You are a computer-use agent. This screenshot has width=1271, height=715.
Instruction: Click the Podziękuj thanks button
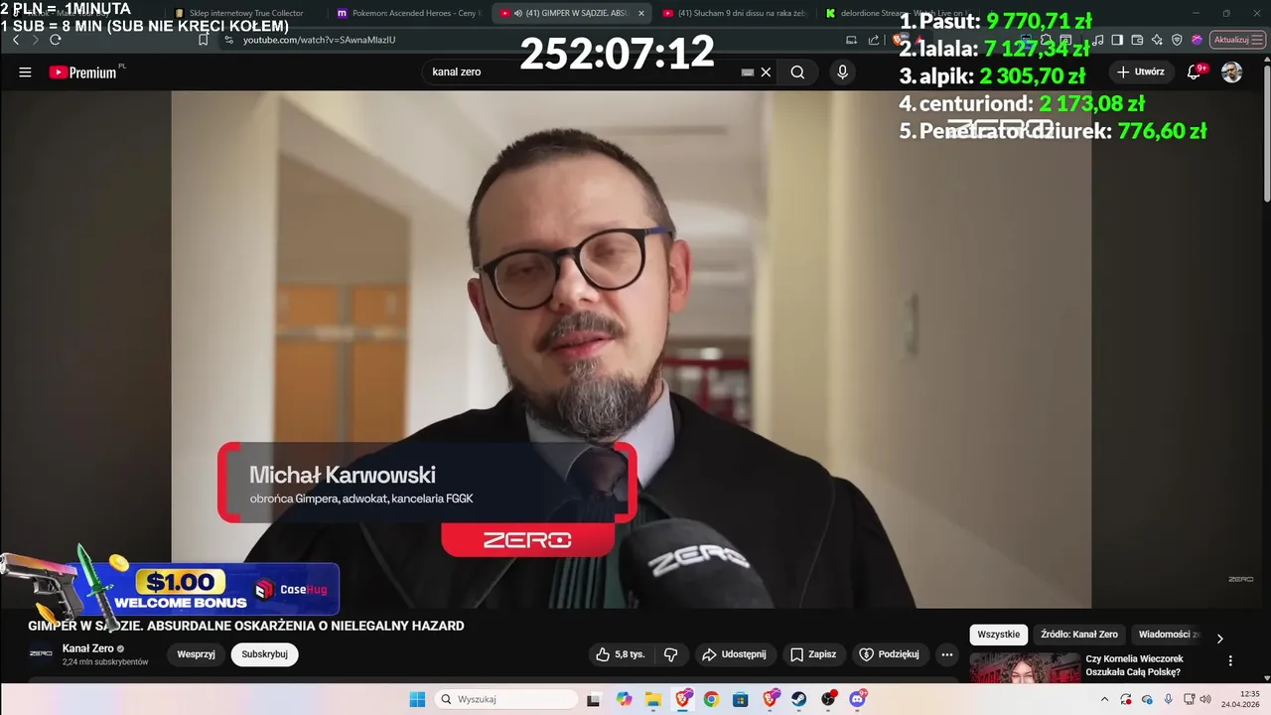coord(890,654)
